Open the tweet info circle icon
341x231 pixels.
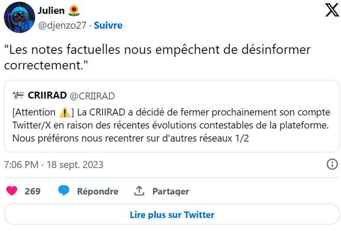332,165
